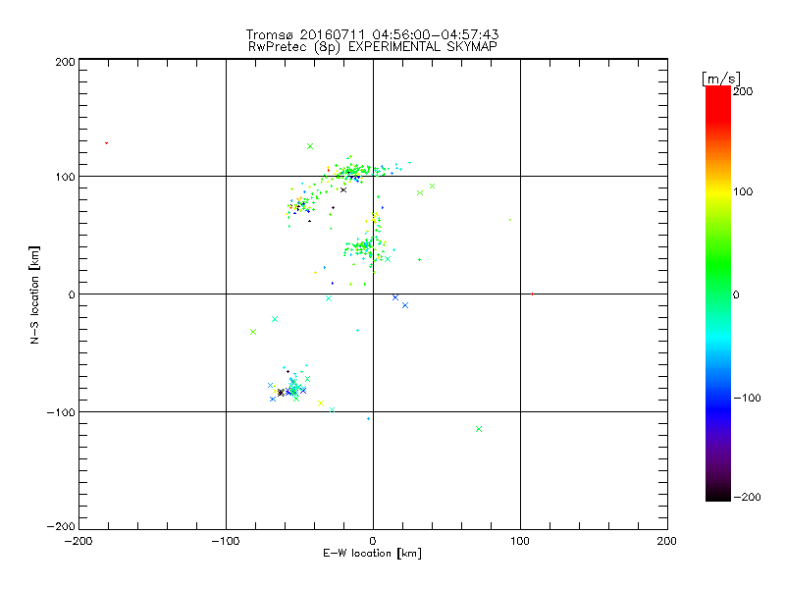Select the isolated cyan dot below the -100 km line
The width and height of the screenshot is (785, 589).
click(x=368, y=418)
